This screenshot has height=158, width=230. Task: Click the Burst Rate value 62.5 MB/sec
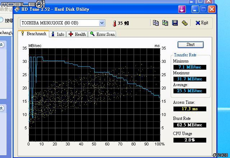click(x=190, y=125)
